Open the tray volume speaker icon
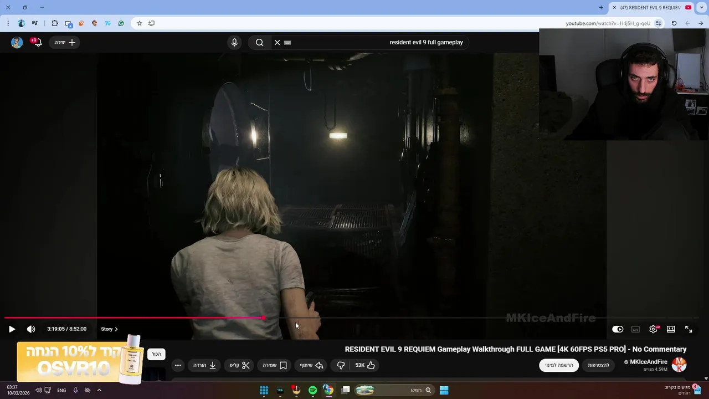 (38, 390)
